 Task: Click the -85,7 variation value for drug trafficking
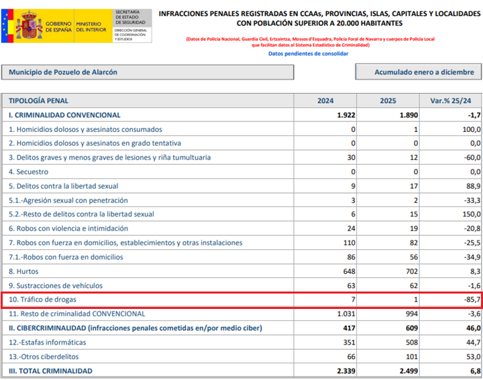pyautogui.click(x=472, y=300)
